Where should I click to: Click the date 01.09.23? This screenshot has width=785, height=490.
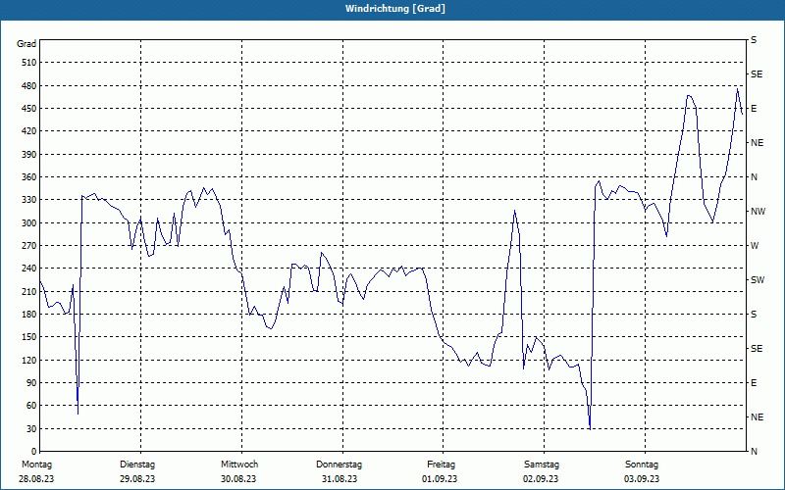pos(440,479)
